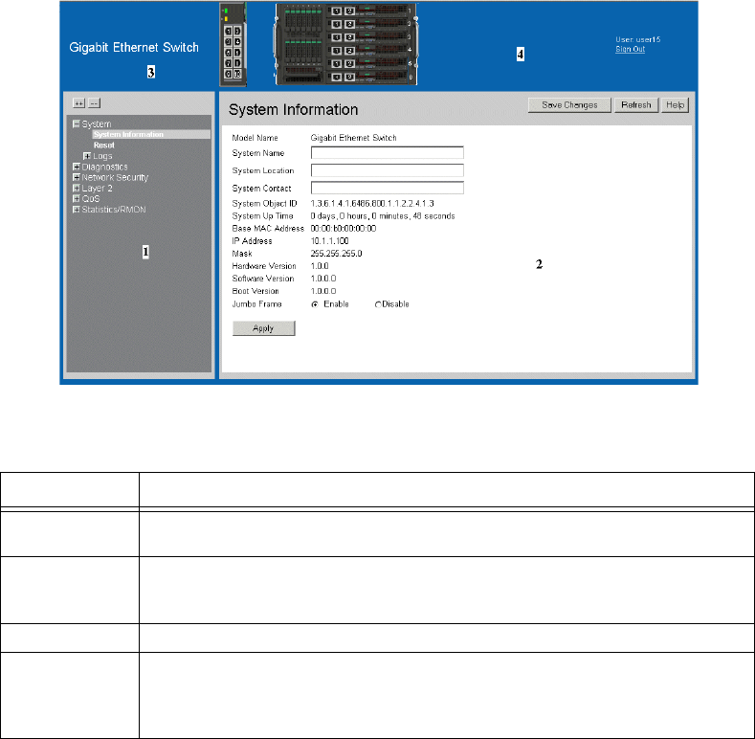Expand the Network Security node

point(76,177)
